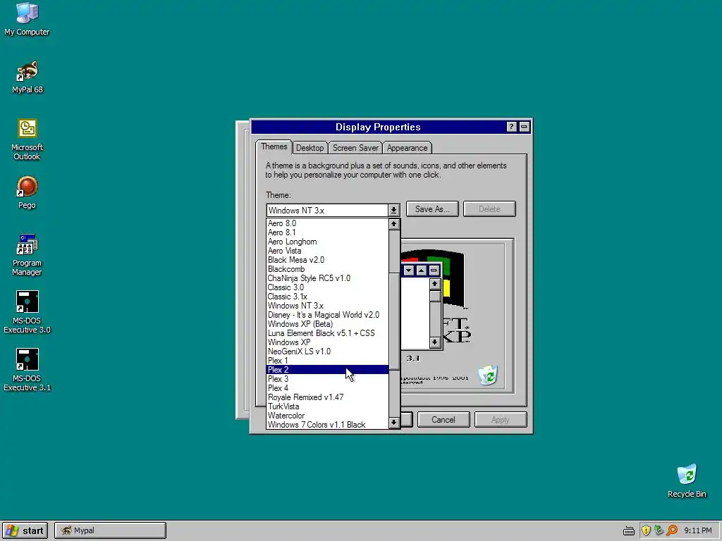Select ChaNinja Style RC5 v1.0 theme
This screenshot has width=722, height=541.
pyautogui.click(x=327, y=278)
